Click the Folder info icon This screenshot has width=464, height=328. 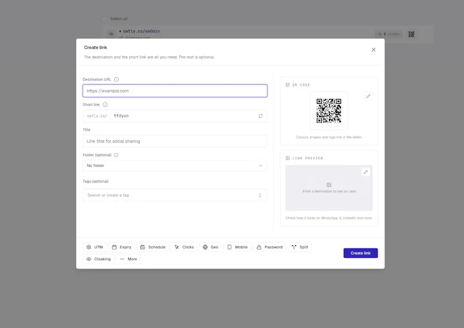click(117, 155)
